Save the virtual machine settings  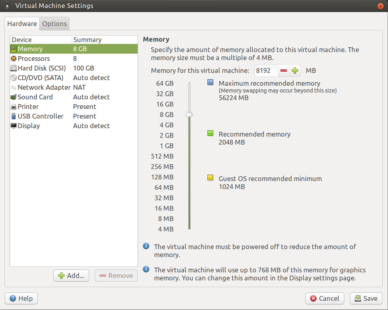366,298
